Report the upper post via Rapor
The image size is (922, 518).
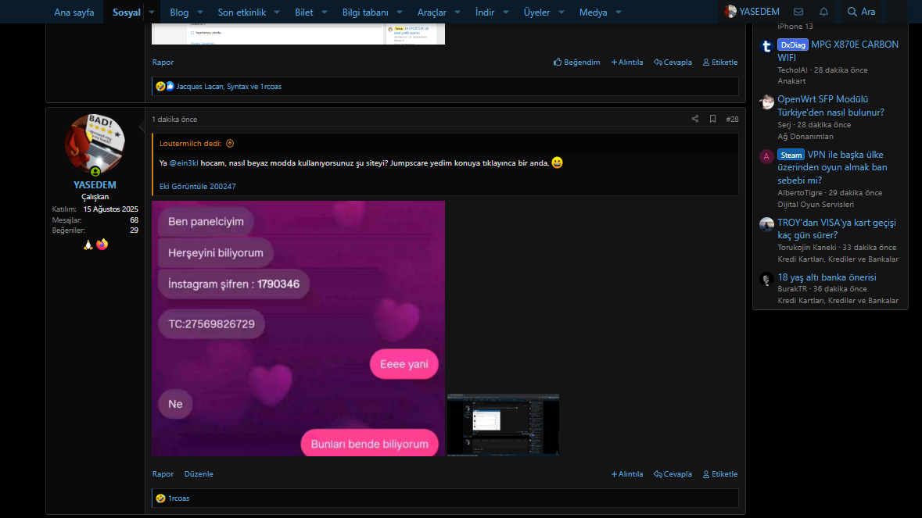[x=163, y=63]
